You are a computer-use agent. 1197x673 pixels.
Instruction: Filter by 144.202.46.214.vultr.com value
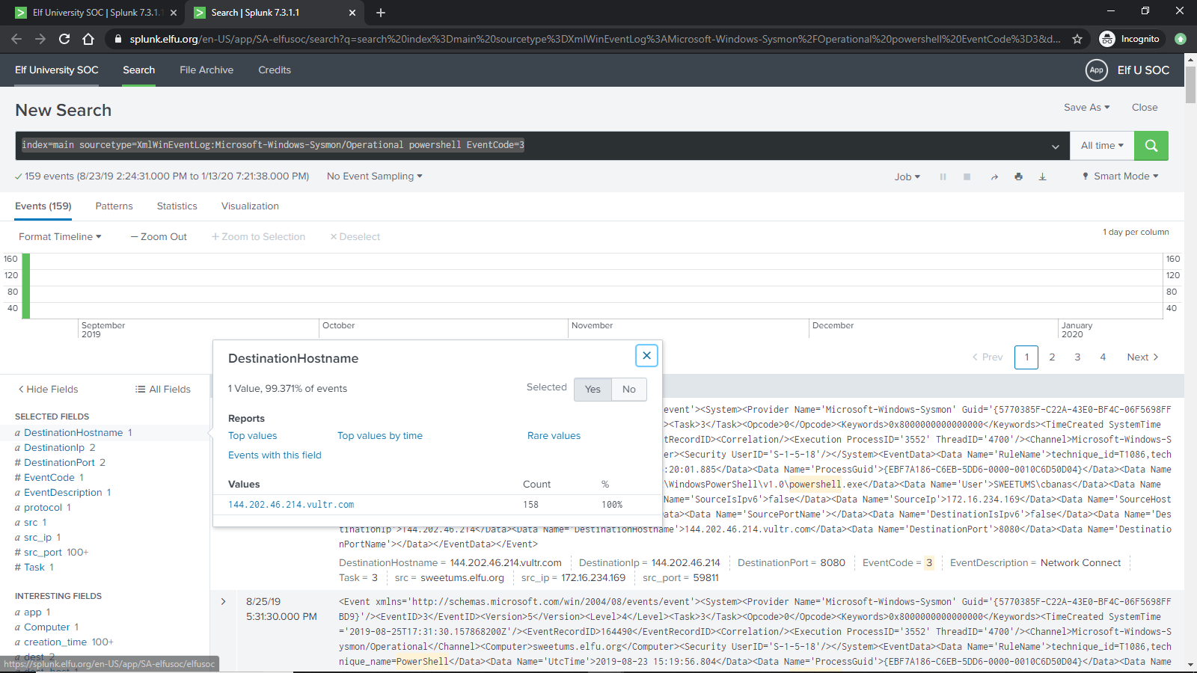point(291,505)
